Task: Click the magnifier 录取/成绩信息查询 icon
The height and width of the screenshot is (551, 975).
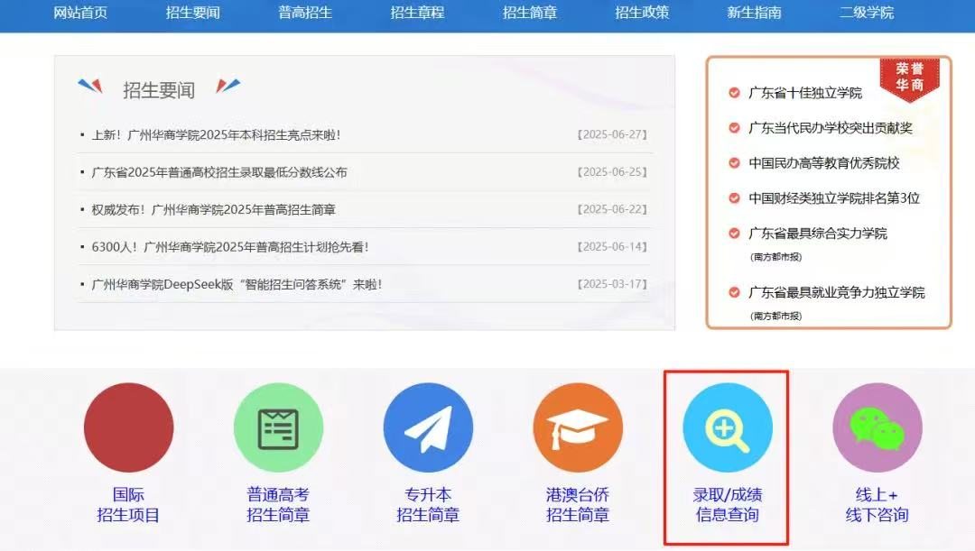Action: [728, 427]
